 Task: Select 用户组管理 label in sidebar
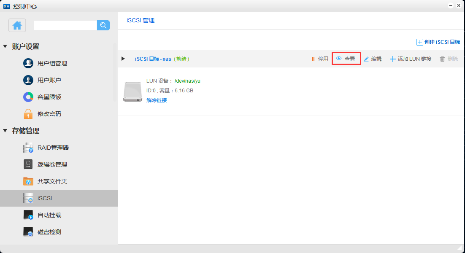coord(52,63)
